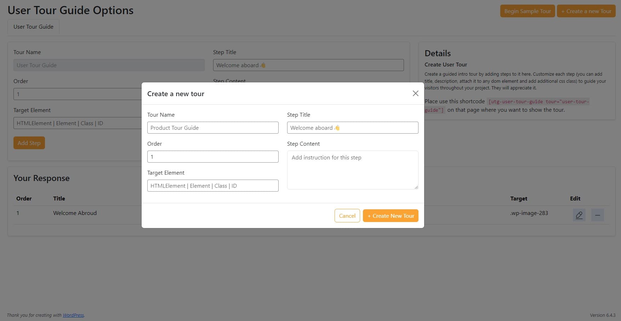Open the WordPress footer link
The width and height of the screenshot is (621, 321).
pos(73,315)
